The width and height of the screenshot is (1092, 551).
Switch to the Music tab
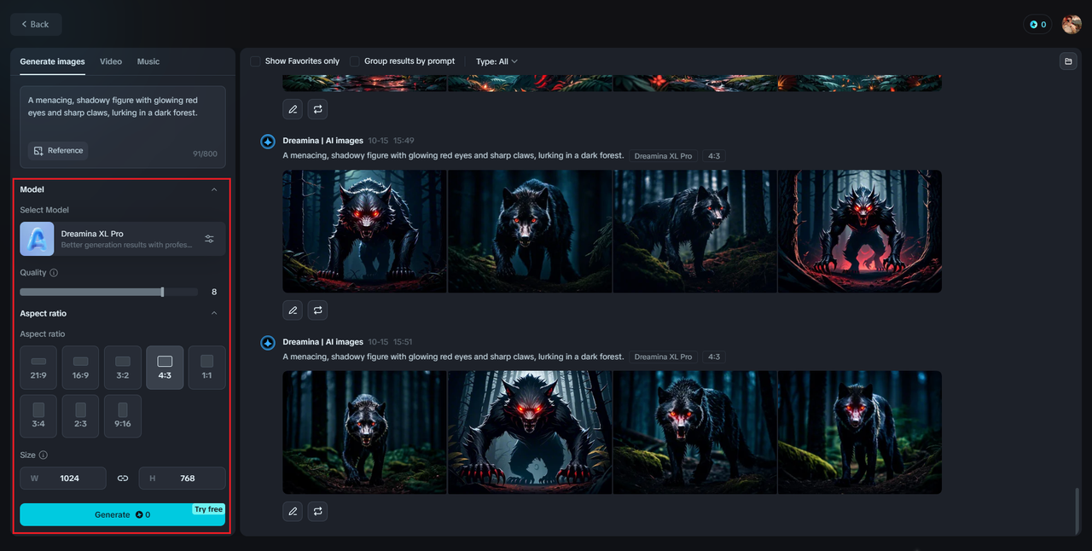click(x=148, y=61)
